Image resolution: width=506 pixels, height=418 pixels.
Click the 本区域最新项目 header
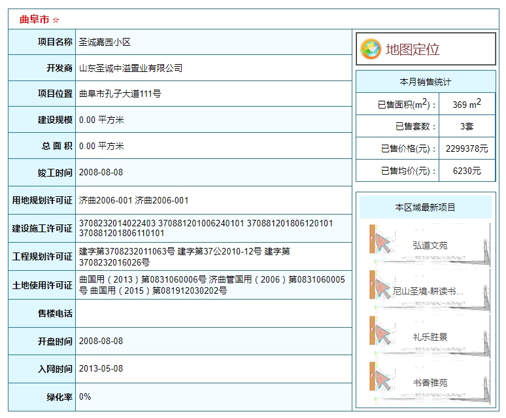pyautogui.click(x=426, y=207)
